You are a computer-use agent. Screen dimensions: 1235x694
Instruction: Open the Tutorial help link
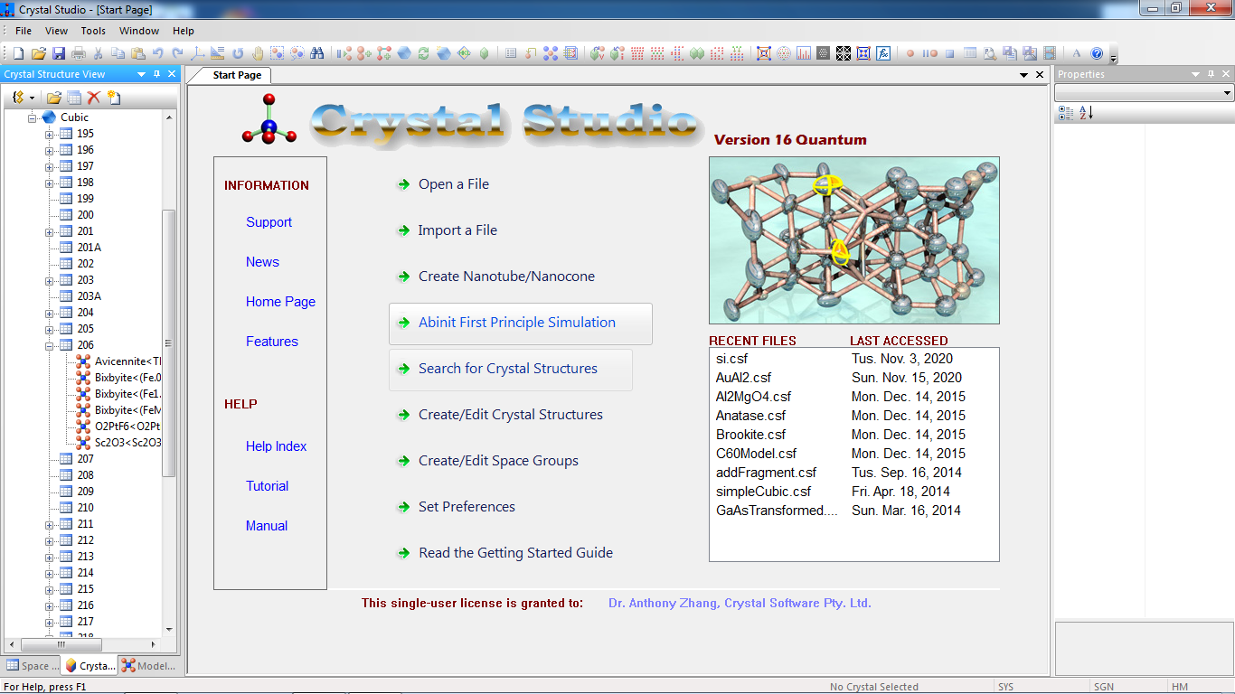(x=267, y=486)
